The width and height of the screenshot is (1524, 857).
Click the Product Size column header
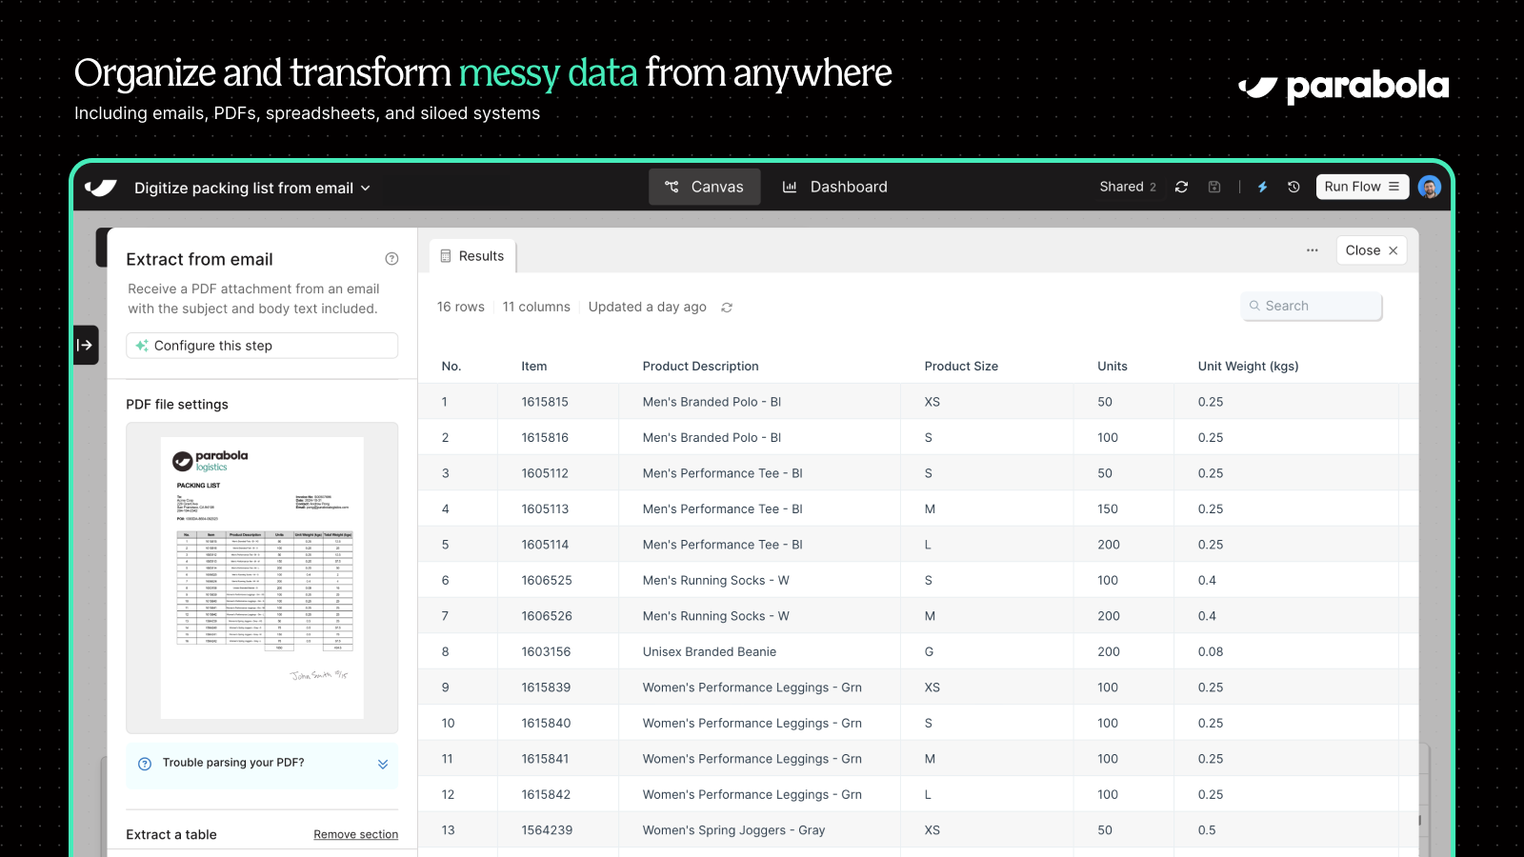coord(961,367)
